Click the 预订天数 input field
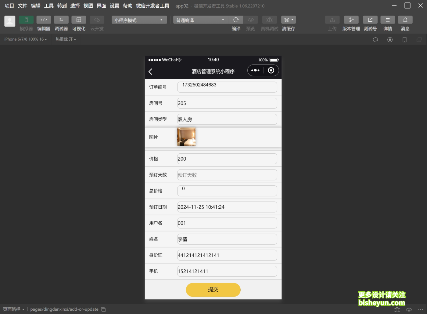 tap(227, 175)
